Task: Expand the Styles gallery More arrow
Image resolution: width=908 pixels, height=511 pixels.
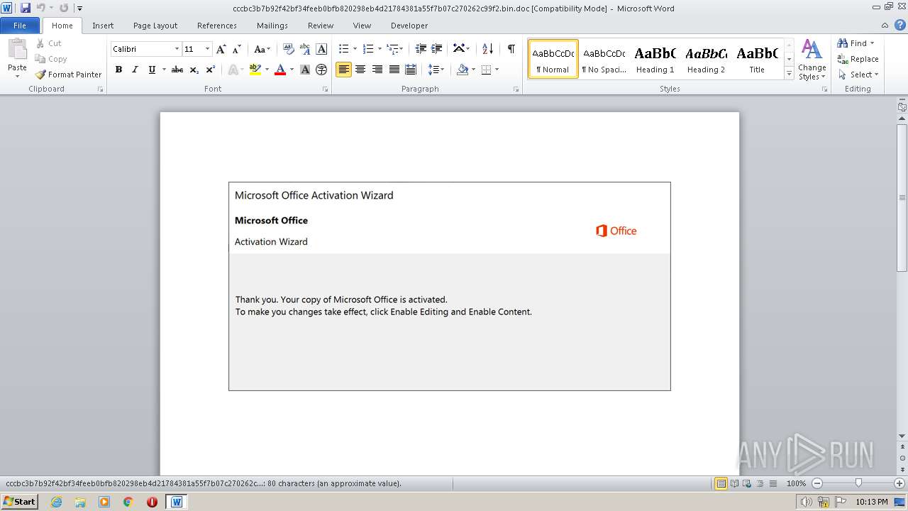Action: pos(789,74)
